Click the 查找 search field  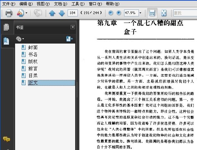[x=185, y=13]
